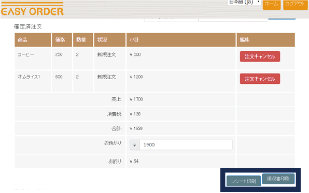Click the 編集 column header
Viewport: 309px width, 193px height.
click(265, 40)
